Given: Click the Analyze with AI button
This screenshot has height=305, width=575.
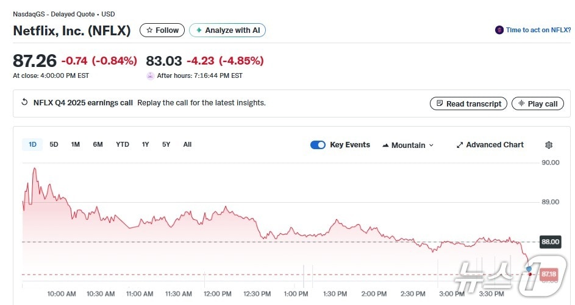Looking at the screenshot, I should pyautogui.click(x=227, y=30).
